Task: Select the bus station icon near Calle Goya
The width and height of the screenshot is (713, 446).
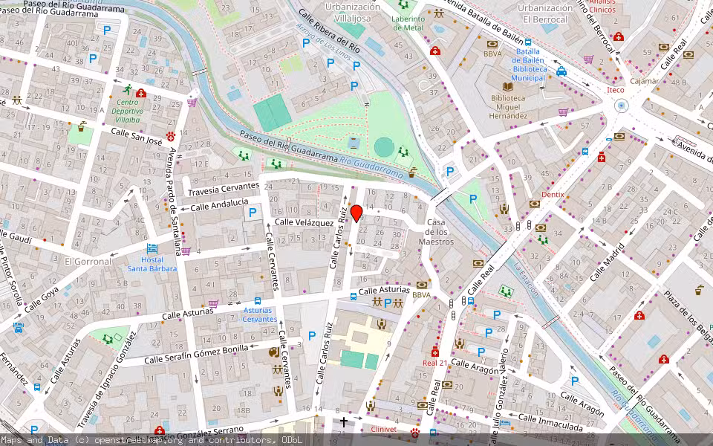Action: click(x=18, y=327)
